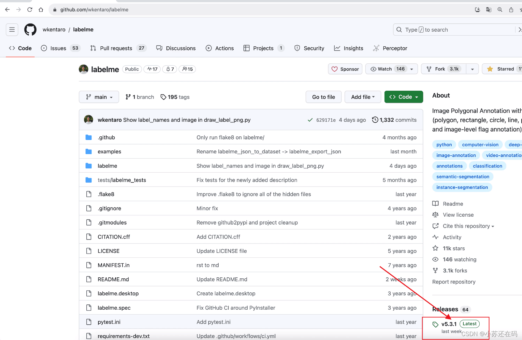Open the labelme folder in file list
The height and width of the screenshot is (340, 522).
coord(107,166)
